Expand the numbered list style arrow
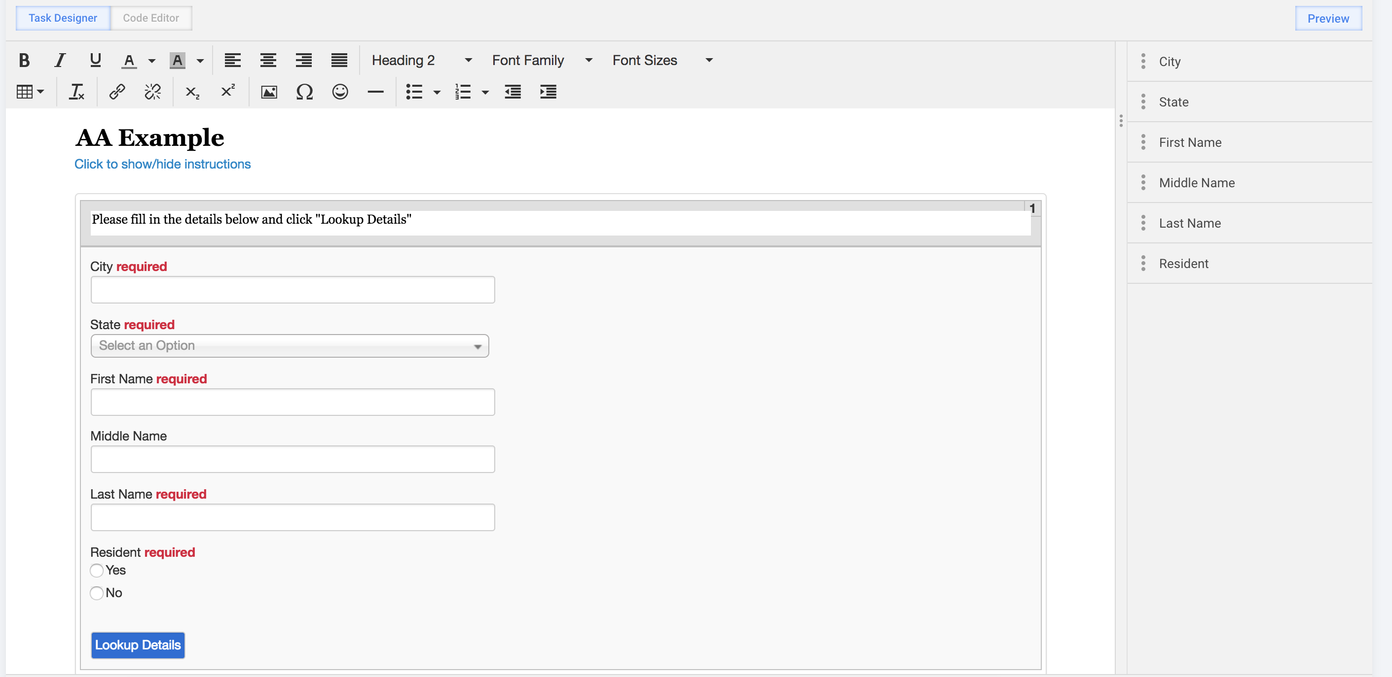The image size is (1392, 677). pos(485,92)
